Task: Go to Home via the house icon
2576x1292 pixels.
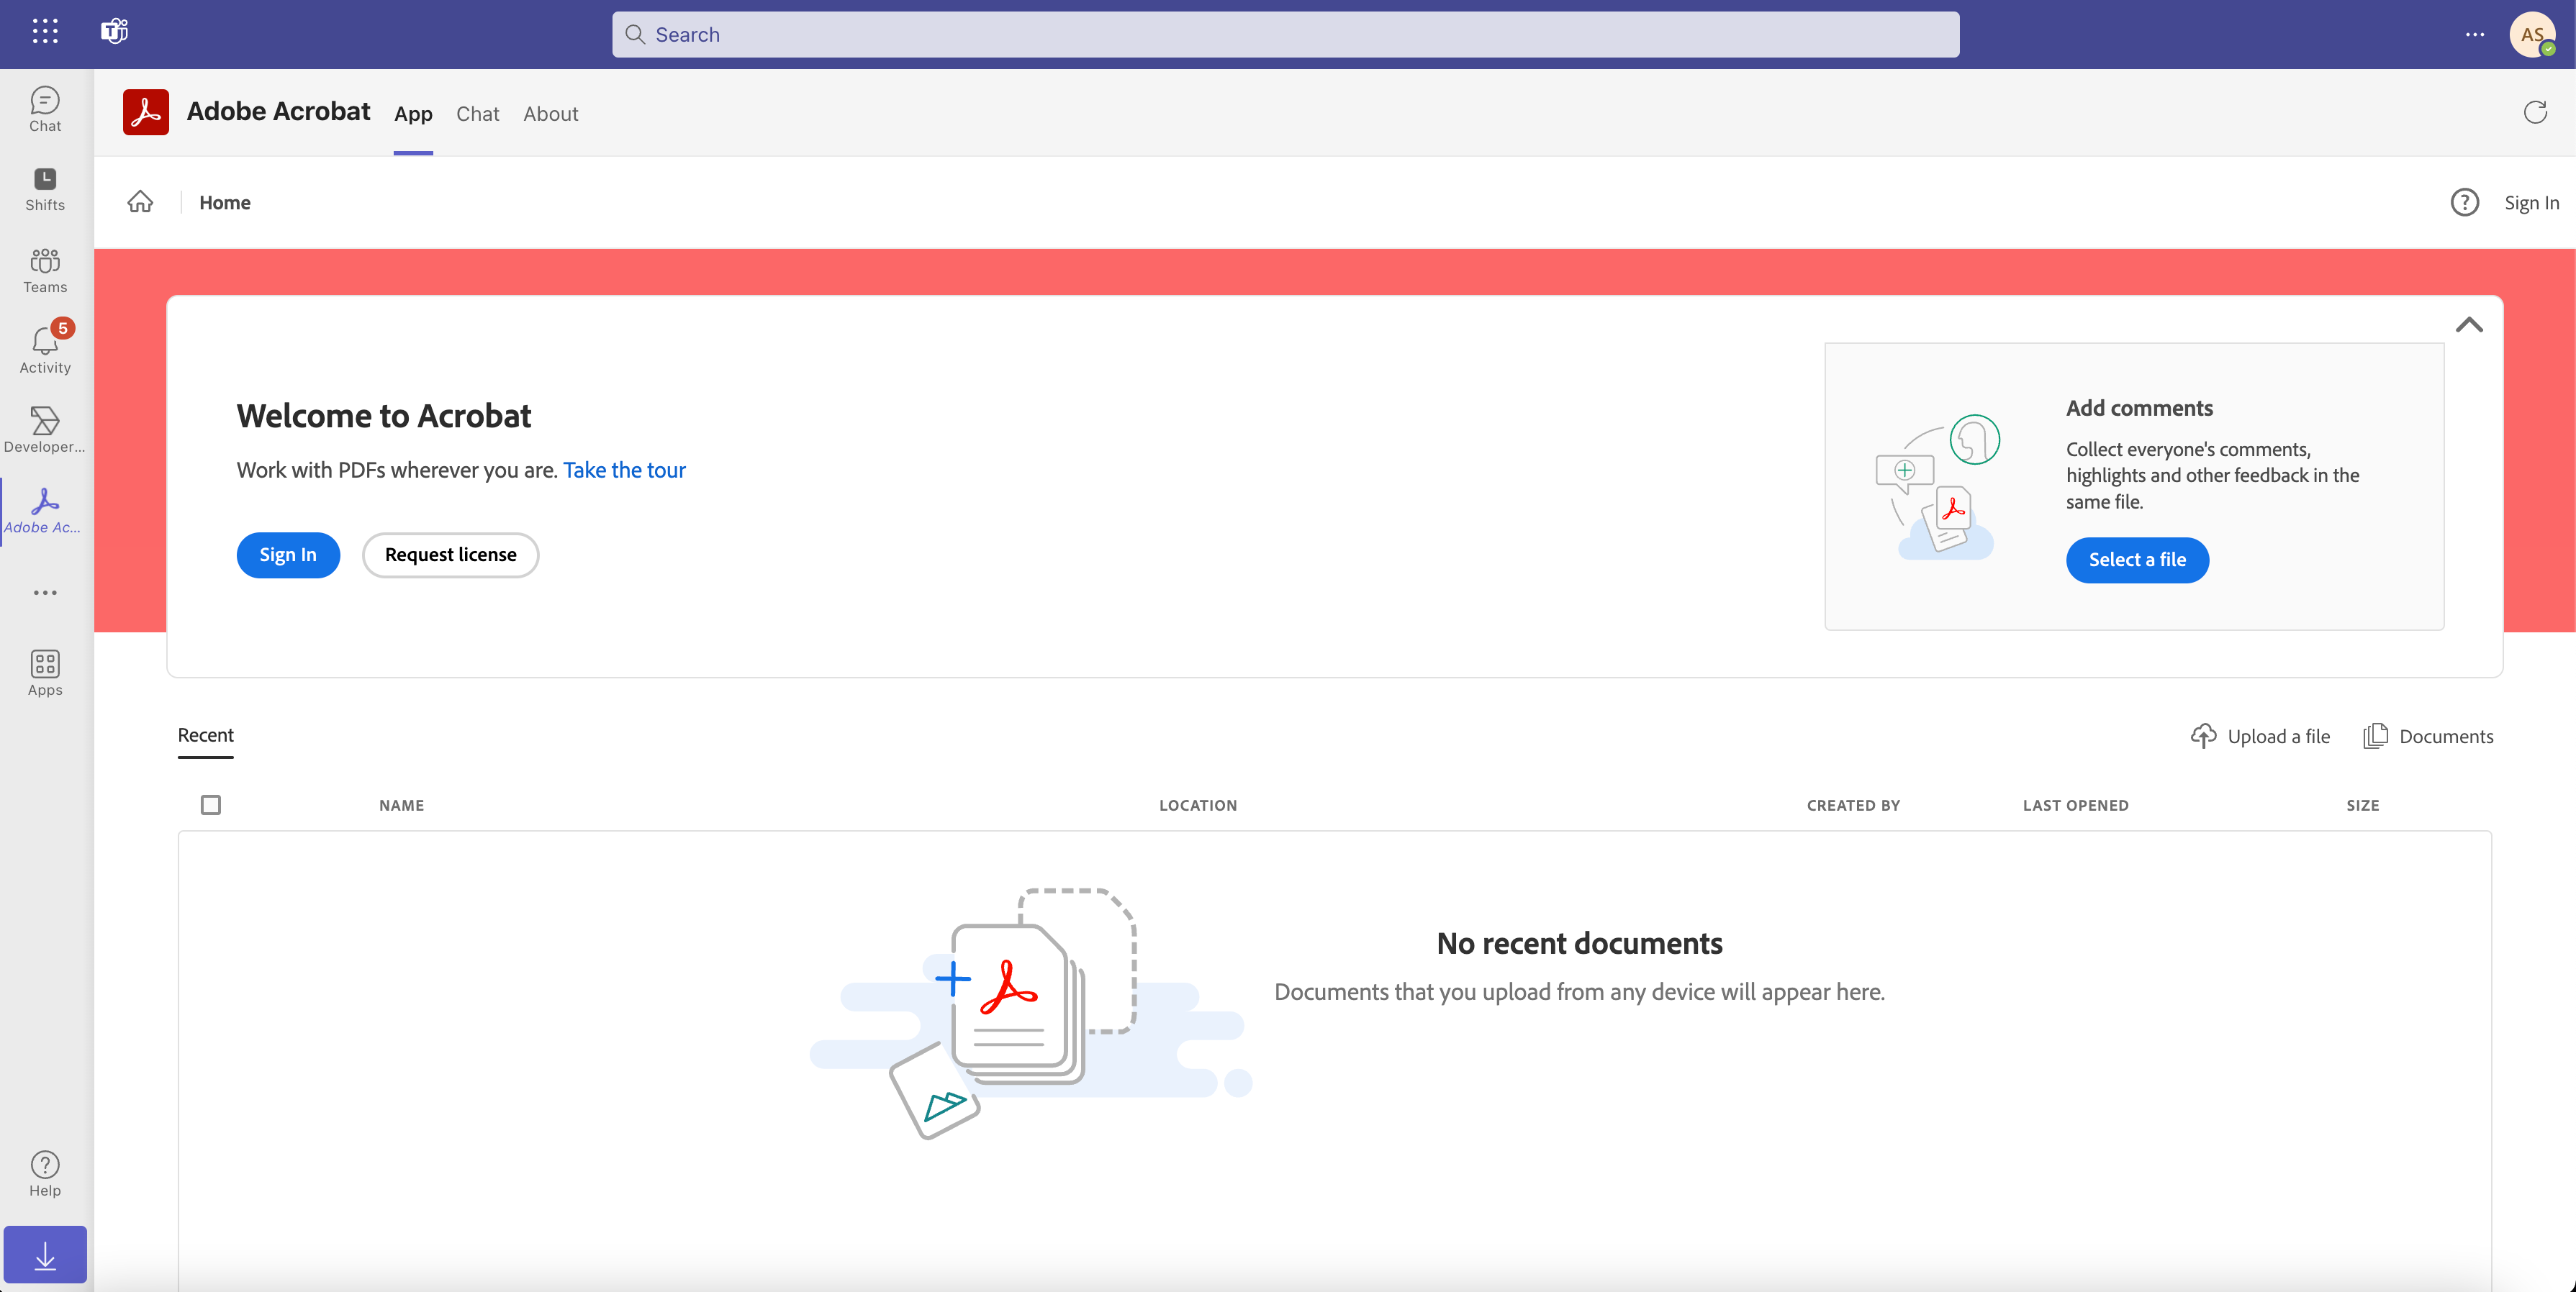Action: pyautogui.click(x=140, y=202)
